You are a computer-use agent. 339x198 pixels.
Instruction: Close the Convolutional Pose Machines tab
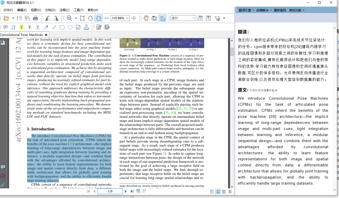click(x=46, y=35)
